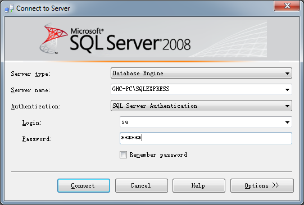Expand the Login dropdown arrow
The image size is (304, 205).
(287, 122)
